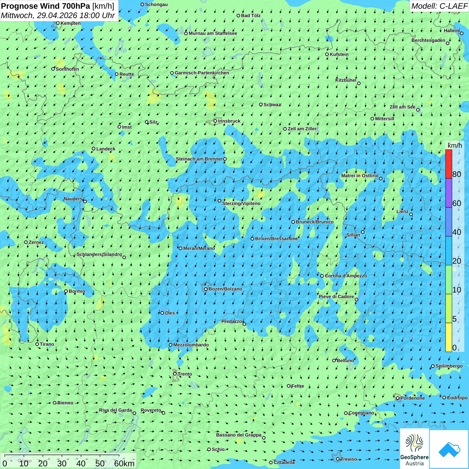The image size is (469, 469).
Task: Click the "Modell: C-LAEF" label
Action: 439,6
